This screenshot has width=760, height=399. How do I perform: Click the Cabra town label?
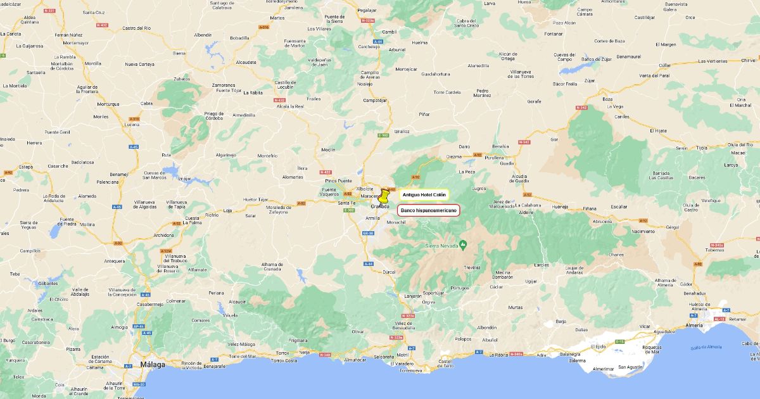(146, 103)
